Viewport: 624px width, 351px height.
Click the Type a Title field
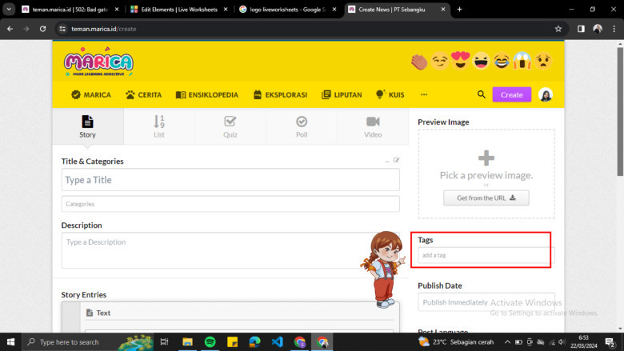pyautogui.click(x=230, y=180)
